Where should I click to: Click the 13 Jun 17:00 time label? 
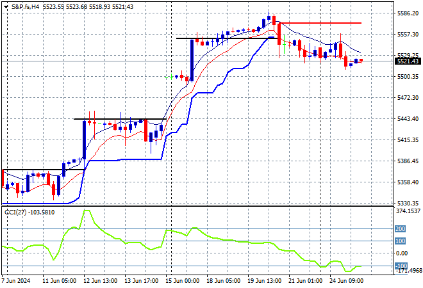[142, 281]
